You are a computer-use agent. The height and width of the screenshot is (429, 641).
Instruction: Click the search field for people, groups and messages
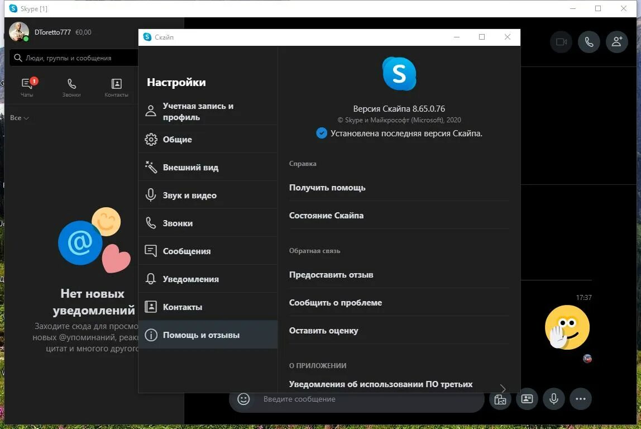click(x=74, y=58)
